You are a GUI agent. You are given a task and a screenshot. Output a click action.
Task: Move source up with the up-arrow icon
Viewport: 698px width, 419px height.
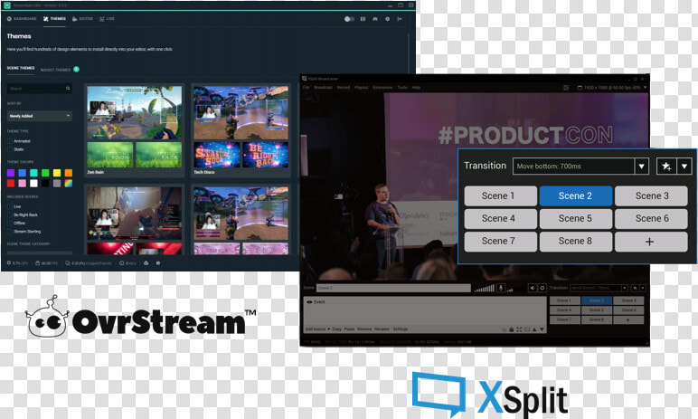coord(534,329)
